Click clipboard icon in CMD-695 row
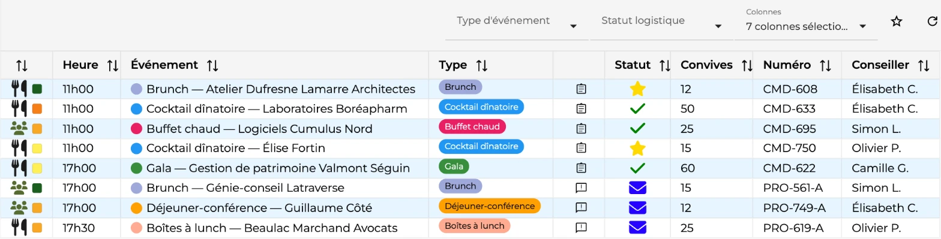The width and height of the screenshot is (941, 239). click(x=580, y=129)
